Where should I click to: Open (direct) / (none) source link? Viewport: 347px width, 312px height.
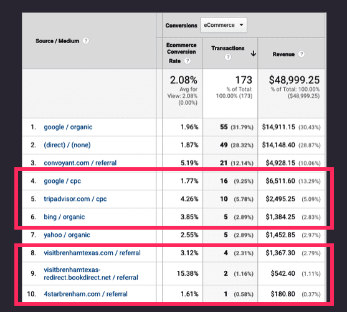point(67,145)
